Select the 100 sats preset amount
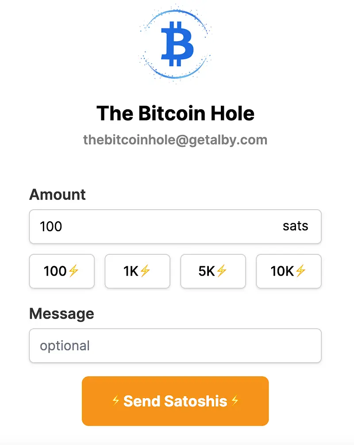This screenshot has height=445, width=354. point(62,271)
